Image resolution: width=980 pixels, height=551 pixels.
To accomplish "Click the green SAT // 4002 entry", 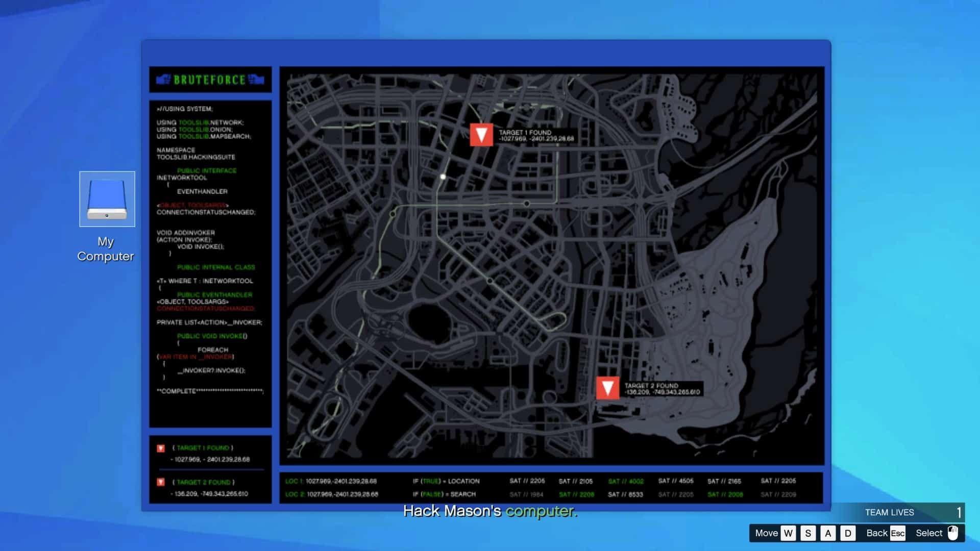I will click(x=626, y=481).
